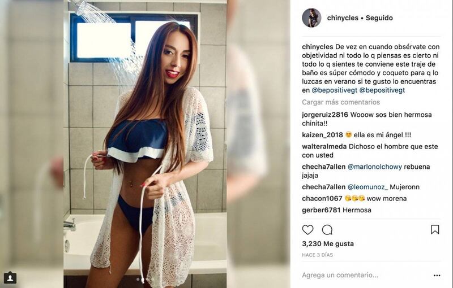This screenshot has width=453, height=288.
Task: Select the carousel pagination dots on the photo
Action: (145, 279)
